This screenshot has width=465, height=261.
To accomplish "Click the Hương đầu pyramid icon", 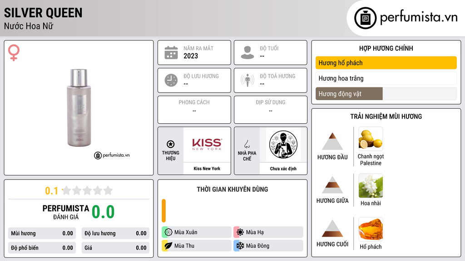I will click(x=332, y=141).
